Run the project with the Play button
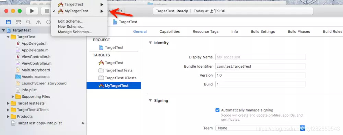The width and height of the screenshot is (343, 135). tap(32, 11)
